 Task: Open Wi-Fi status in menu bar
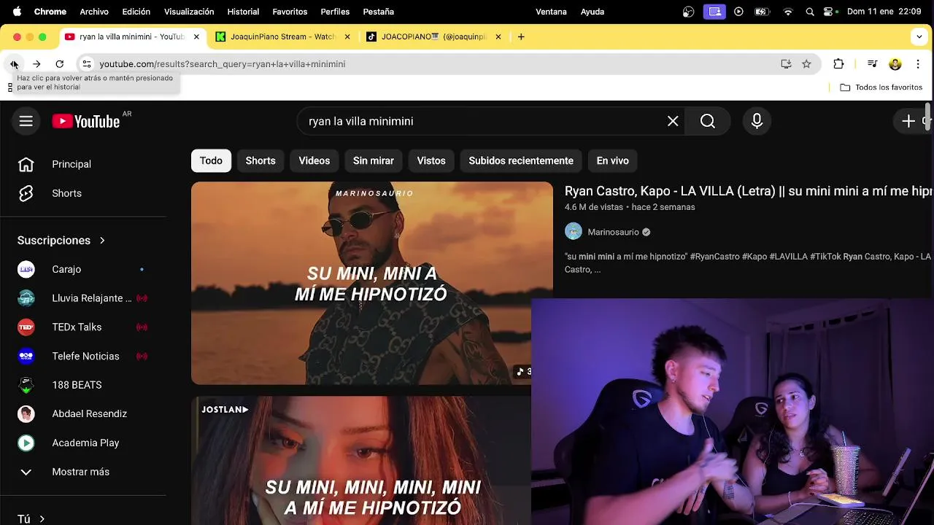point(787,12)
